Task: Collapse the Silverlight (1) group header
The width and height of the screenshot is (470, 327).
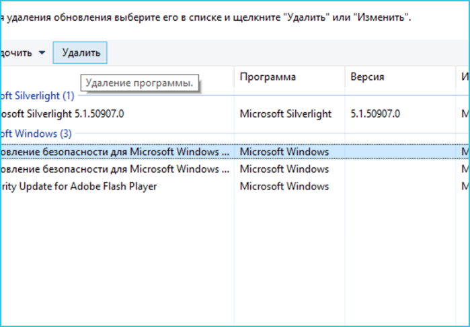Action: tap(37, 96)
